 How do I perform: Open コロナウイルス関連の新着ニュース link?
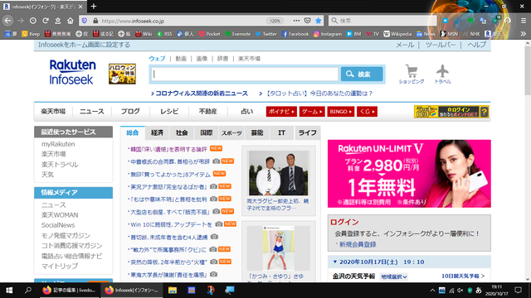(202, 94)
